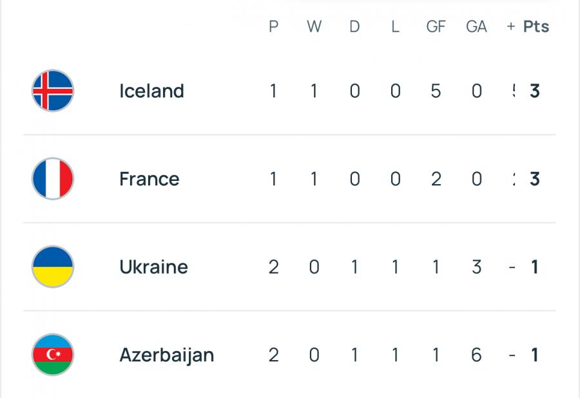The image size is (580, 398).
Task: Click the Iceland flag icon
Action: (x=53, y=91)
